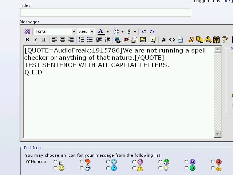Click the yellow cheese wedge icon
Image resolution: width=233 pixels, height=175 pixels.
[x=208, y=40]
